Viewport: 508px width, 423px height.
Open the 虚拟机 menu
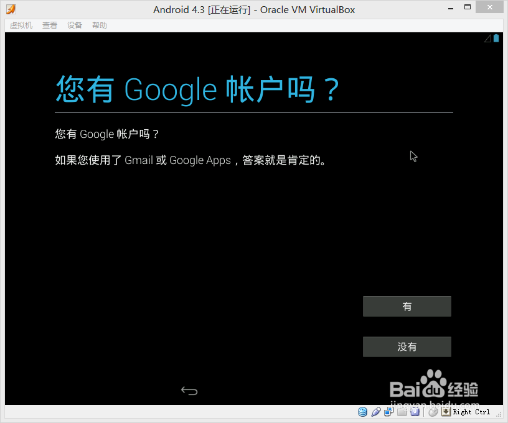[21, 25]
